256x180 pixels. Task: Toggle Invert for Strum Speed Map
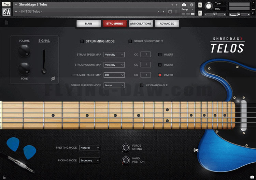(x=160, y=55)
